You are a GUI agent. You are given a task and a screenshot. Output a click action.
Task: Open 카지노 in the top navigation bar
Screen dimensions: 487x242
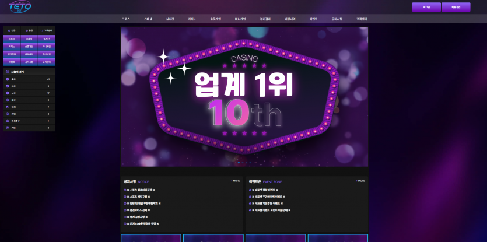point(192,19)
